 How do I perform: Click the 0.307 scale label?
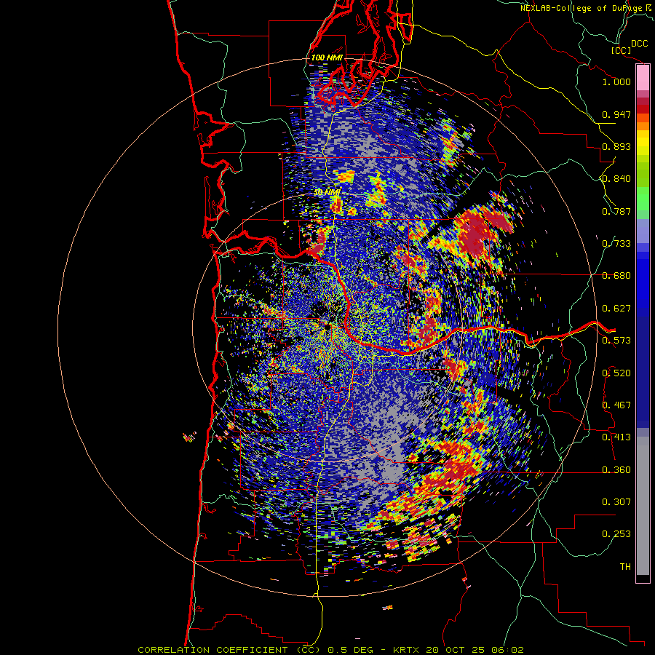click(x=616, y=502)
